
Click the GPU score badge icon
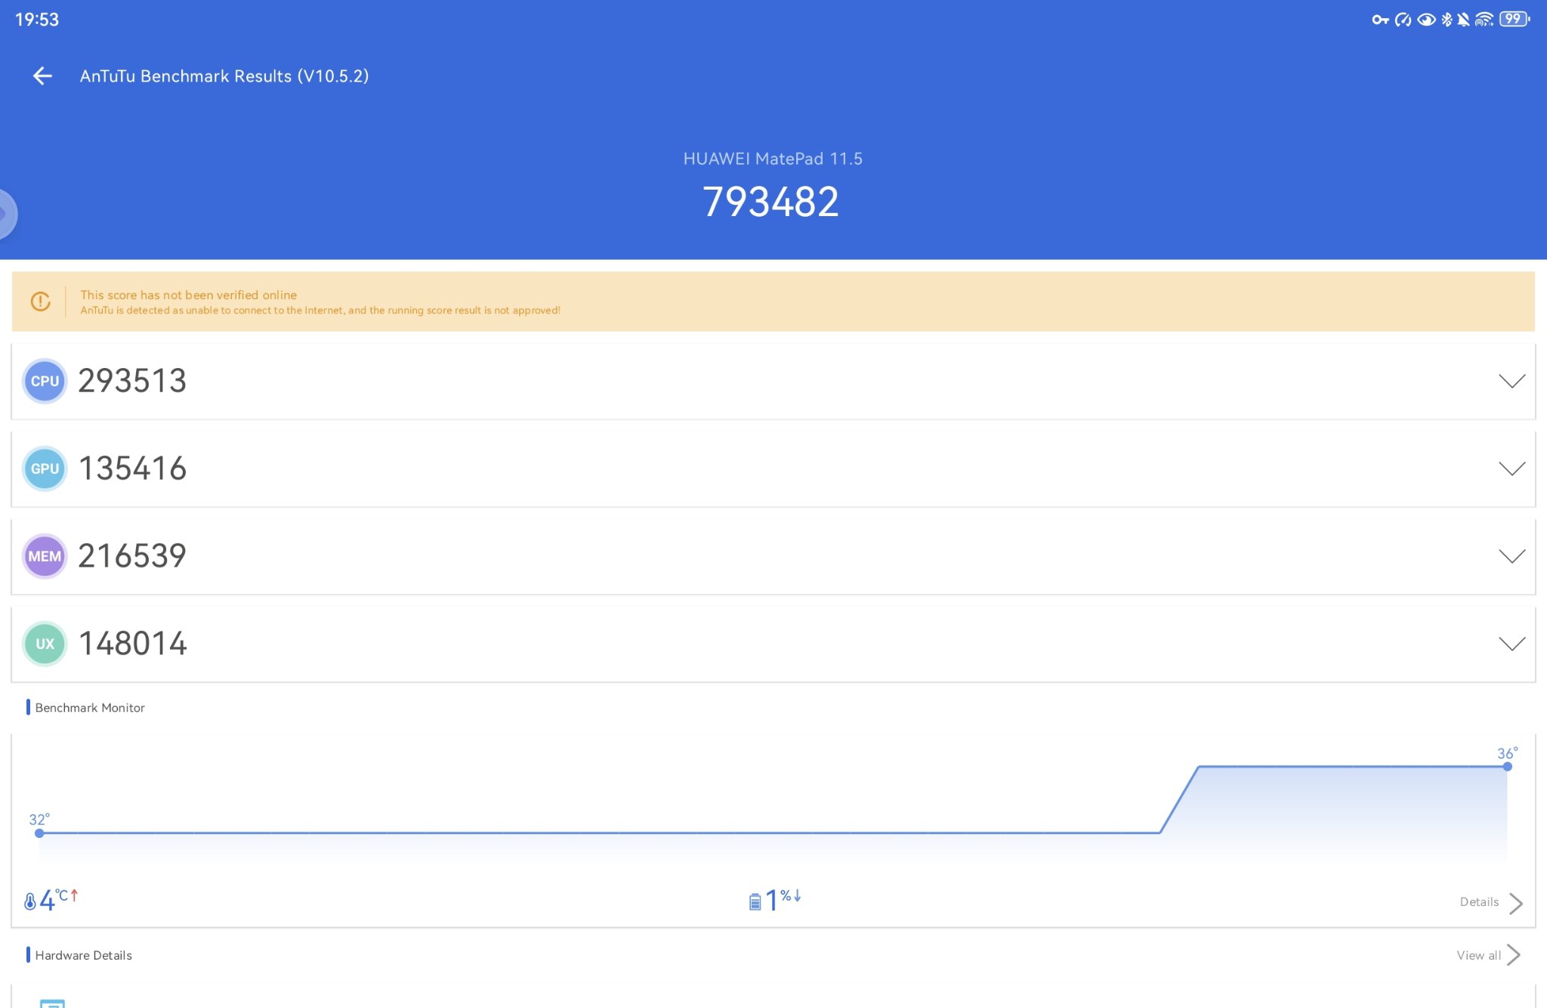tap(45, 468)
